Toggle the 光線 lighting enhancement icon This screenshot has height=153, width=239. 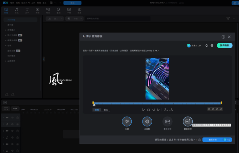(127, 121)
